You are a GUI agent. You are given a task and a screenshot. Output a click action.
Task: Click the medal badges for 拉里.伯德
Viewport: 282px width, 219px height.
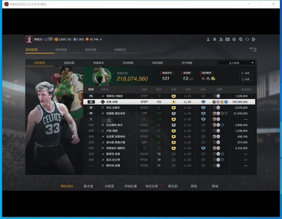pyautogui.click(x=220, y=102)
